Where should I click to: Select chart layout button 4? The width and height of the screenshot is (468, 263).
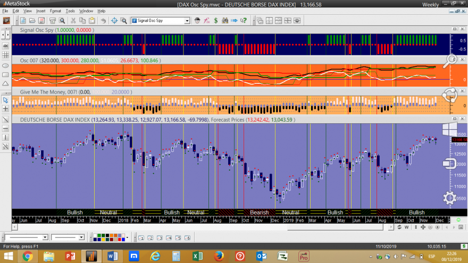pos(169,237)
